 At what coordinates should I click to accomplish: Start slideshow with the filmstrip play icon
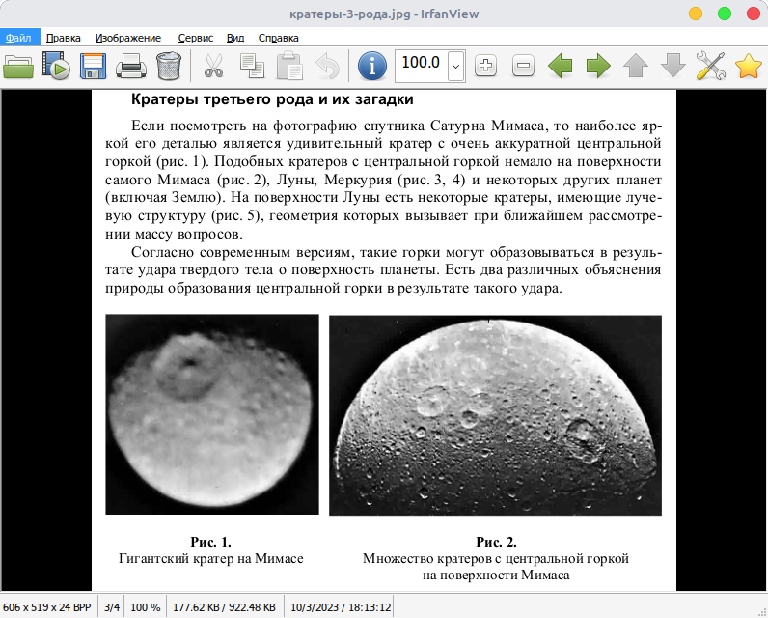[56, 66]
